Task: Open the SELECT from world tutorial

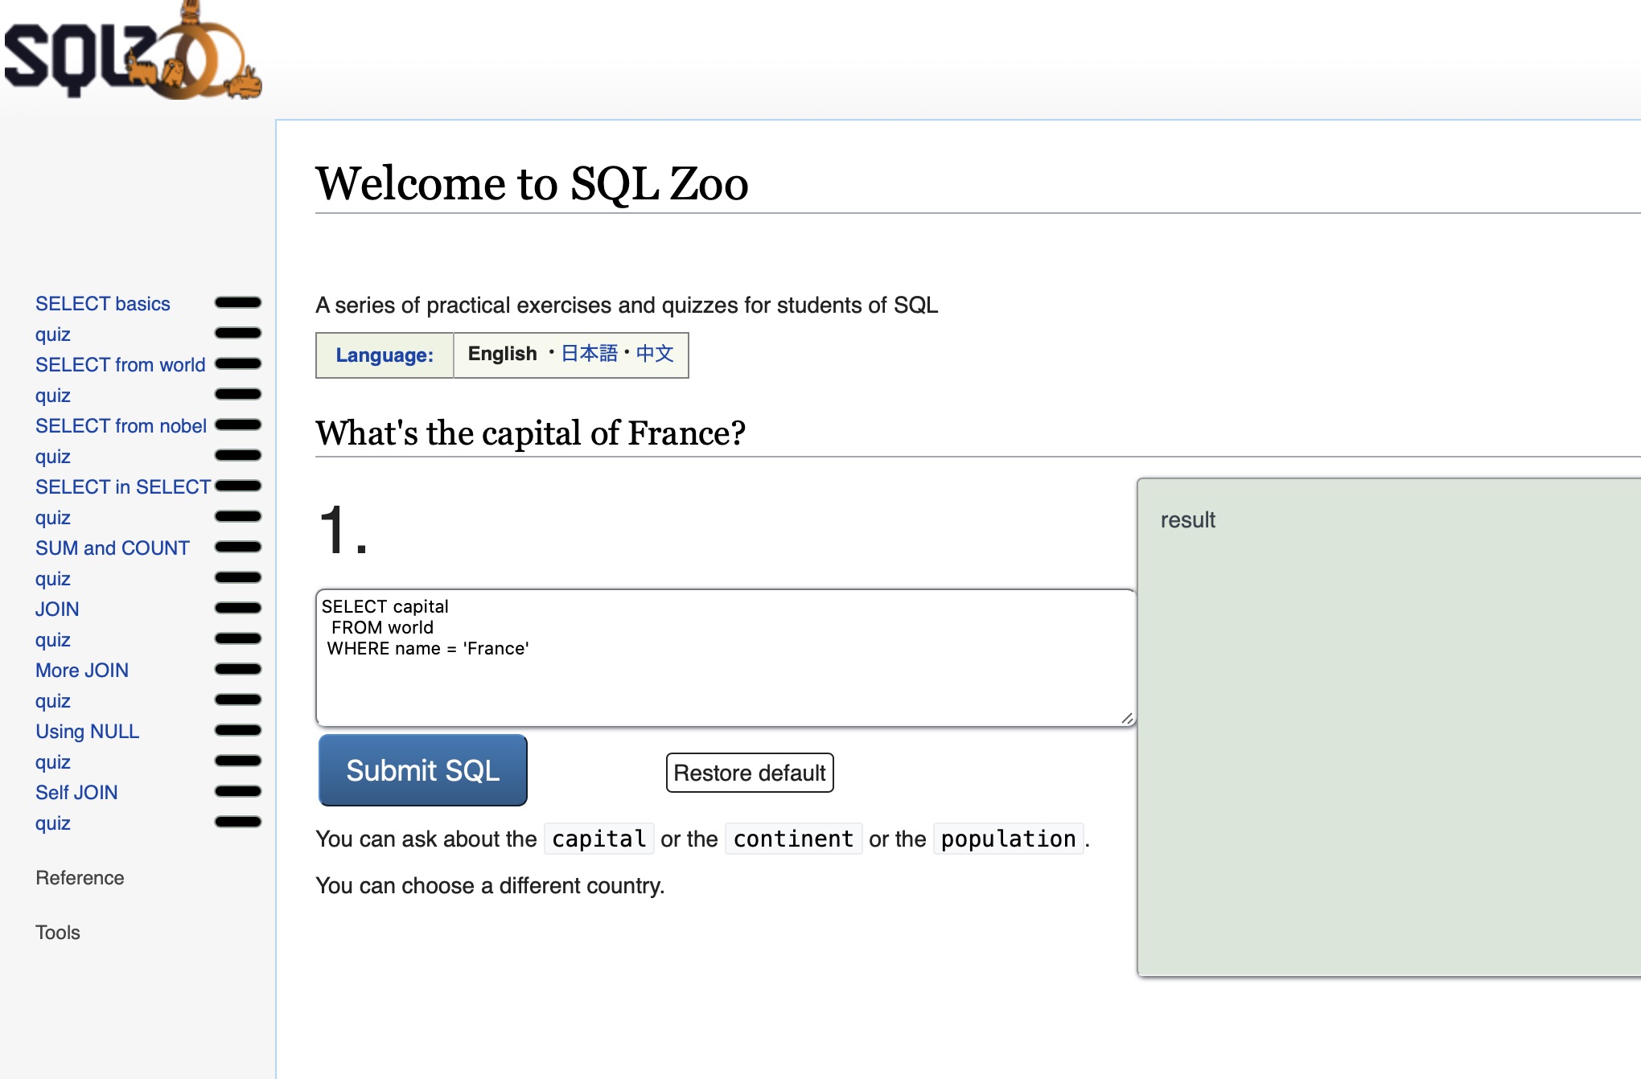Action: point(120,364)
